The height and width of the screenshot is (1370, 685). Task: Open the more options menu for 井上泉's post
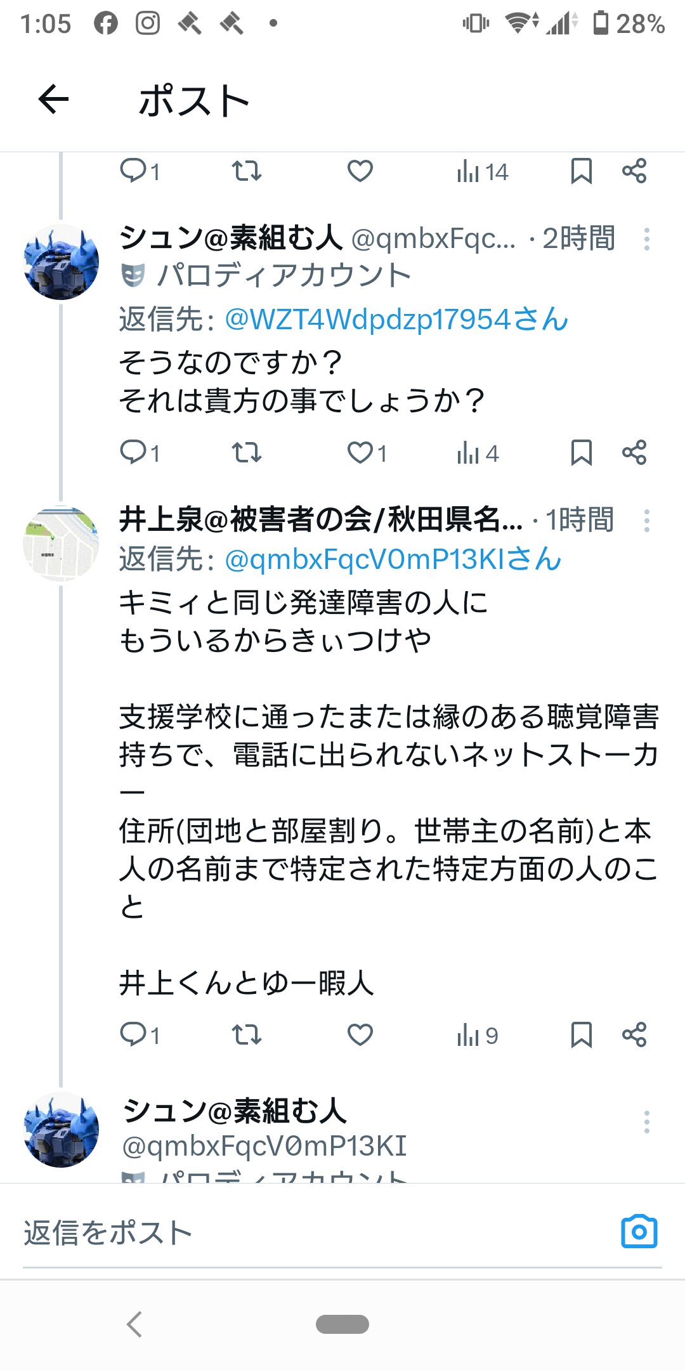[646, 521]
